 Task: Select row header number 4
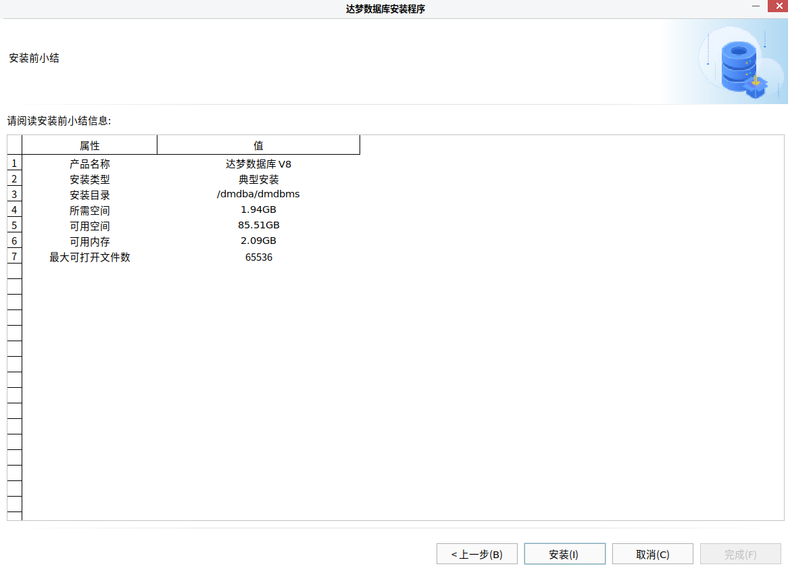click(14, 210)
